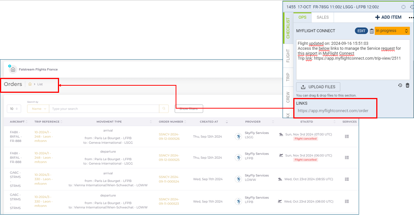Click the EDIT button for MyFlight Connect
414x215 pixels.
[361, 31]
